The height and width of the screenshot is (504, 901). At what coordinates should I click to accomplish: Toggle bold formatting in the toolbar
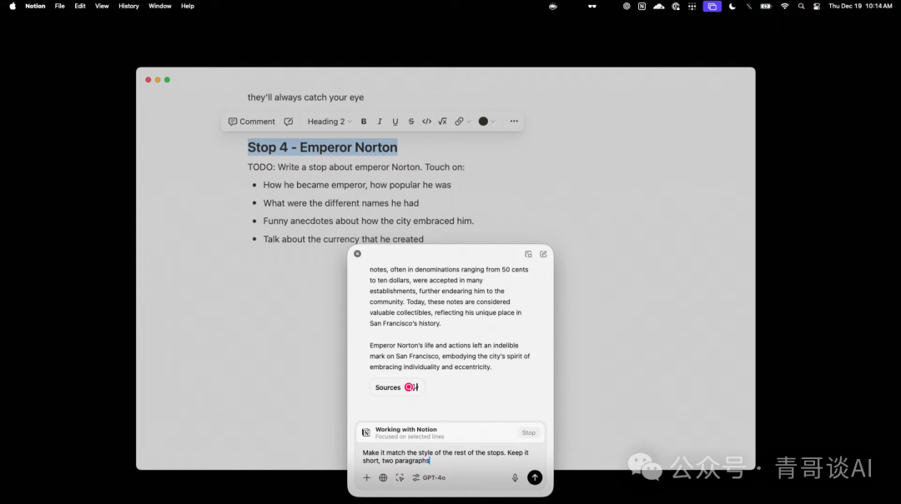click(x=364, y=122)
